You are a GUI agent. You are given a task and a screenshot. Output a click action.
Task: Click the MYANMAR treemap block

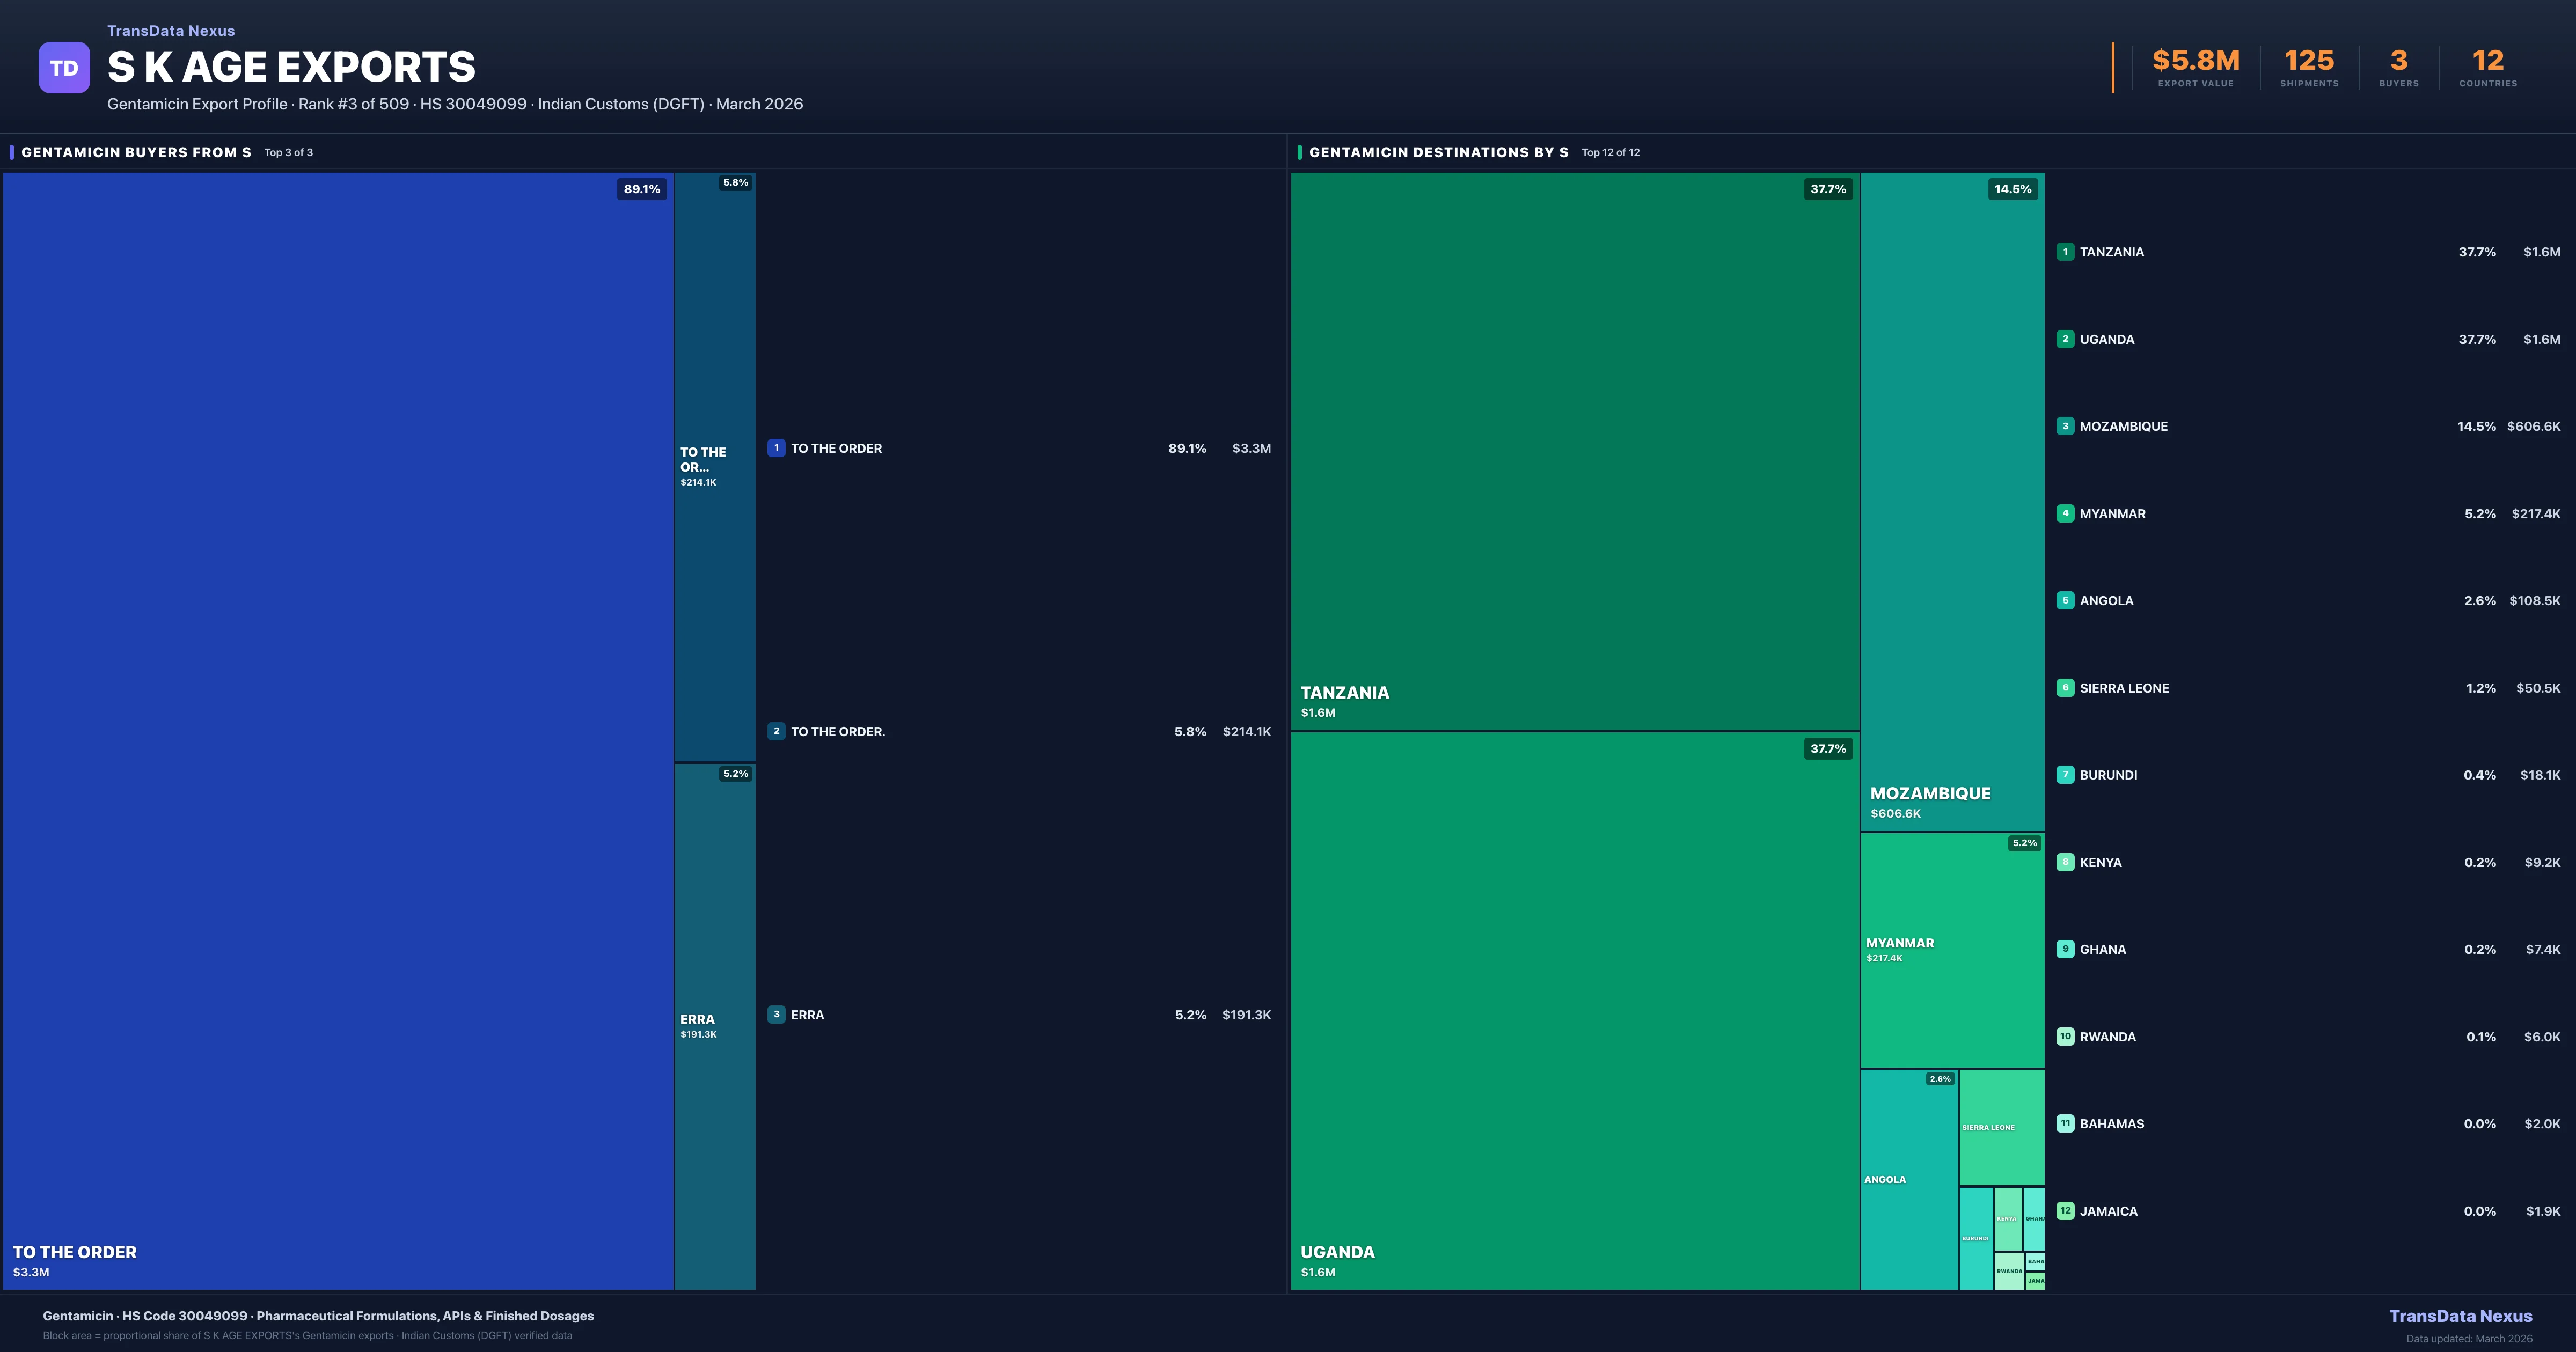tap(1952, 950)
